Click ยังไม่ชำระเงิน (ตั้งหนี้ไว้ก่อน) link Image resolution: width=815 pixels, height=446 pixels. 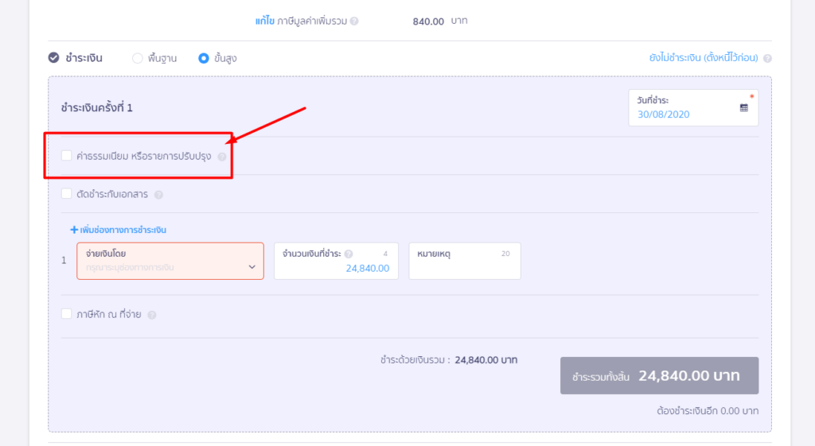click(x=704, y=57)
